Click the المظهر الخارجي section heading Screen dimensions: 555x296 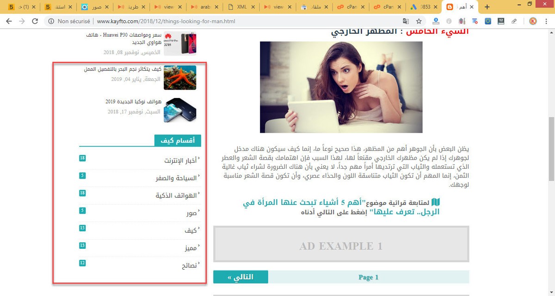(400, 31)
